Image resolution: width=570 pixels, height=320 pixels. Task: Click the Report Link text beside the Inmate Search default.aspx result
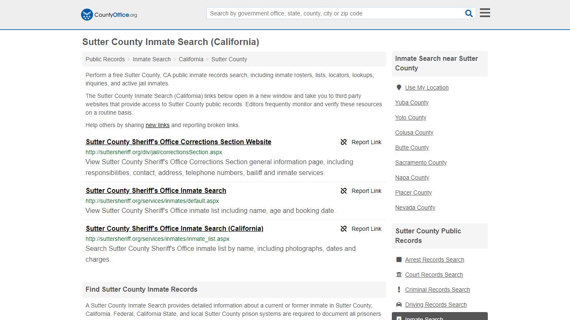coord(366,191)
